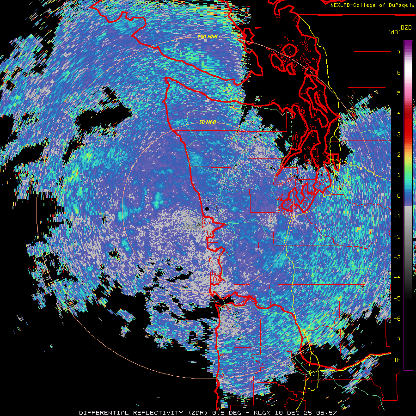Image resolution: width=416 pixels, height=416 pixels.
Task: Click the -7 tick label on color scale
Action: [x=397, y=339]
